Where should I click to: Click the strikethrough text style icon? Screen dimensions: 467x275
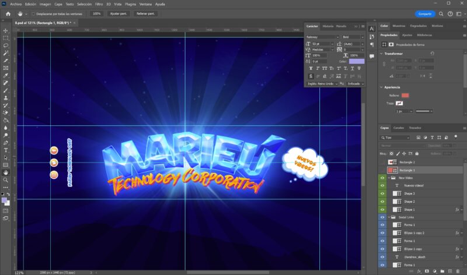pyautogui.click(x=359, y=68)
